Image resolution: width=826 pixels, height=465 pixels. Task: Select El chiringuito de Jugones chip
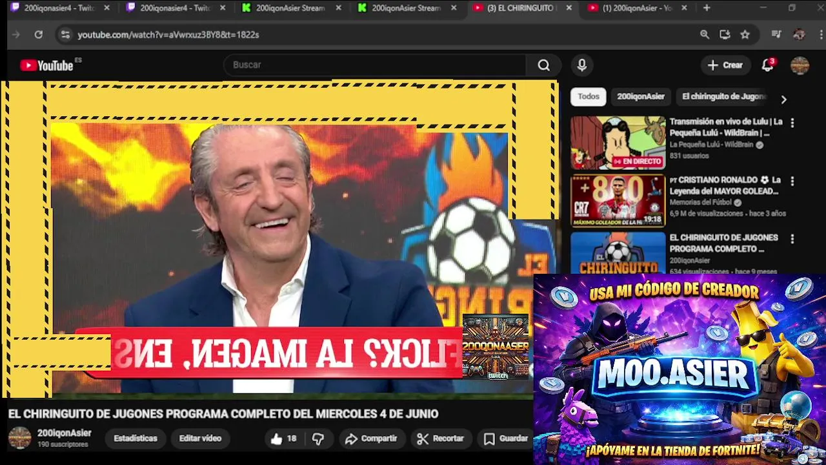(723, 96)
